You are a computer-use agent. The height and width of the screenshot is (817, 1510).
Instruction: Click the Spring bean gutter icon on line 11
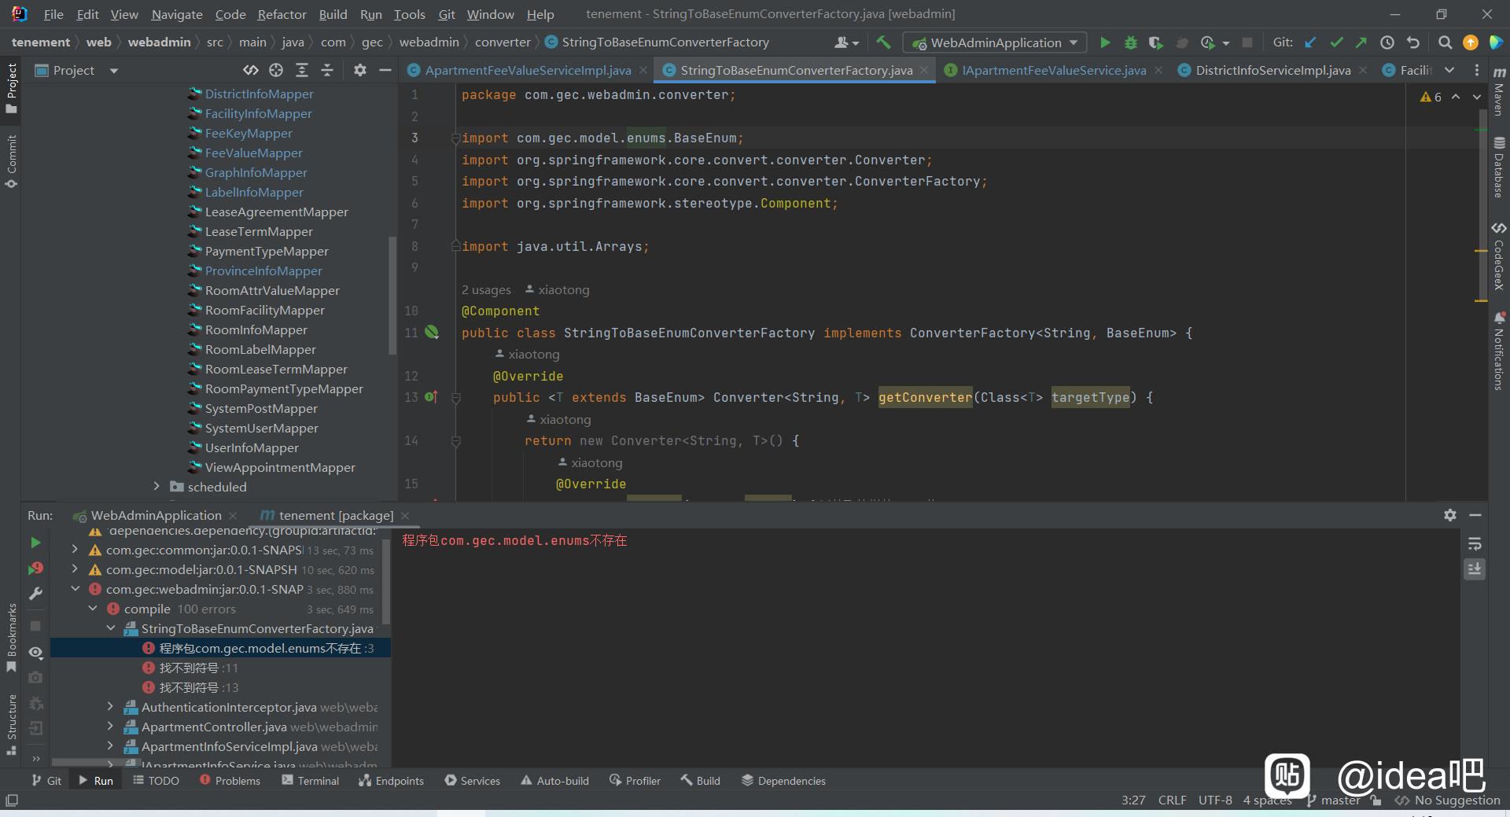click(432, 333)
